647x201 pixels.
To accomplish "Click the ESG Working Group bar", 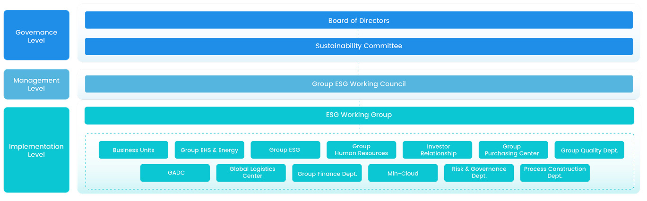I will tap(359, 115).
